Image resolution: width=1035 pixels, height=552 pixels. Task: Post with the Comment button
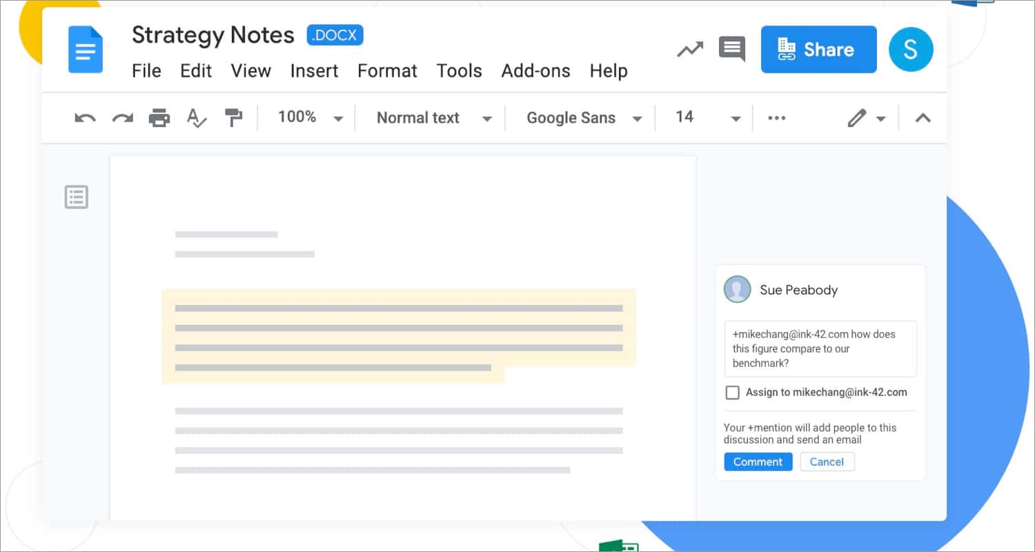758,462
